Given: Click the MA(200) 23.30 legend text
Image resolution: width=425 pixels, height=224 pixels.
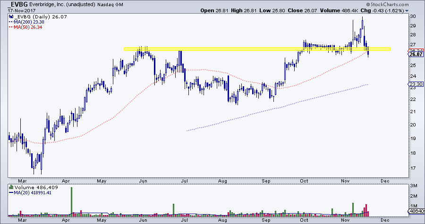Looking at the screenshot, I should 29,22.
